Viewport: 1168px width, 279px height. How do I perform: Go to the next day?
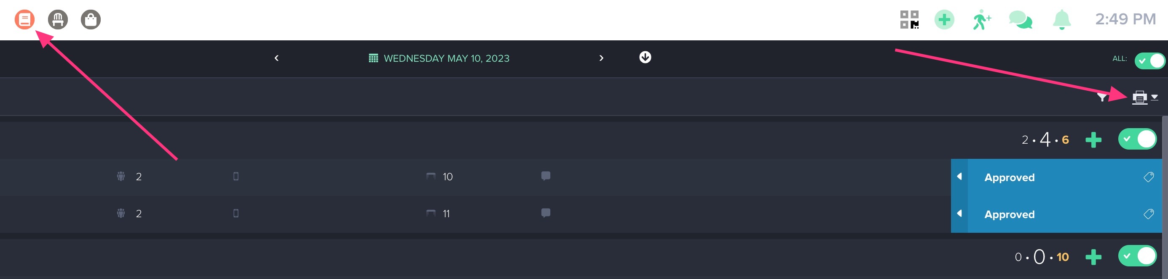[601, 58]
